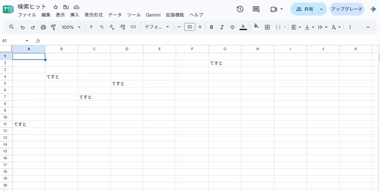Open the text rotation dropdown
The width and height of the screenshot is (380, 191).
[x=336, y=27]
